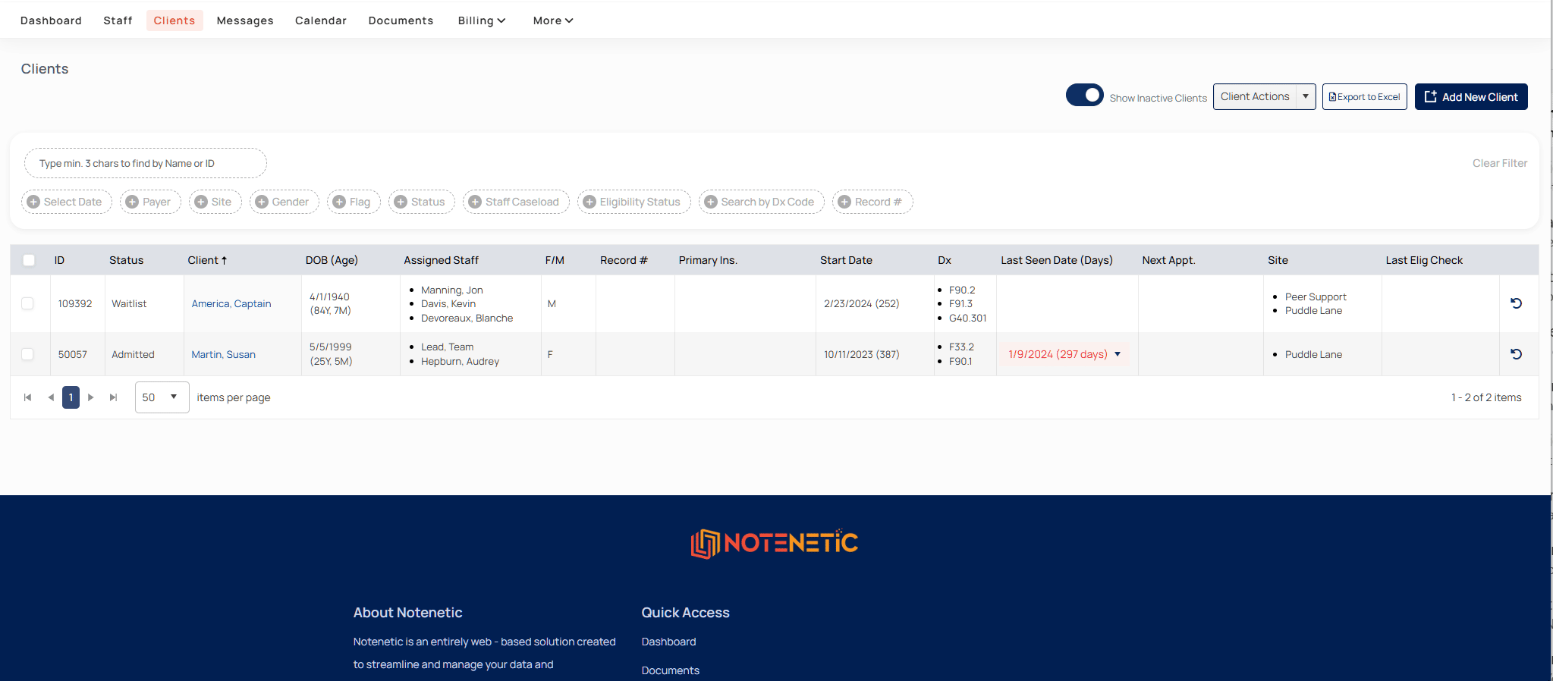
Task: Open the Staff tab
Action: [x=118, y=20]
